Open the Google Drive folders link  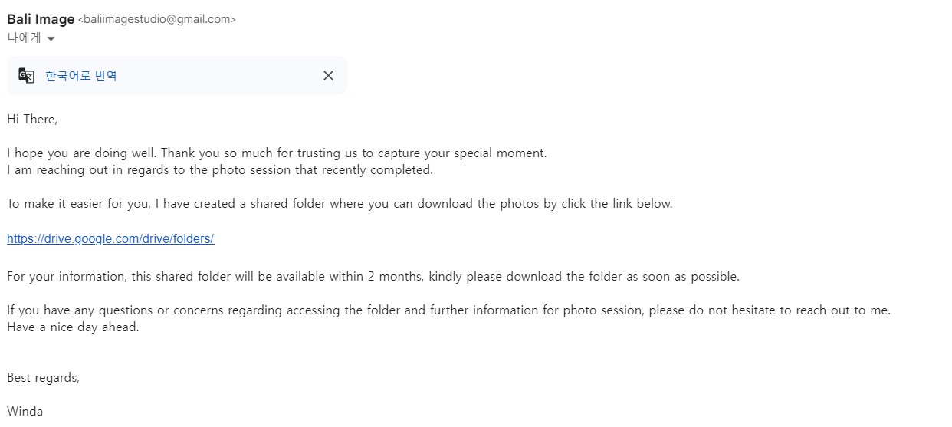(110, 238)
